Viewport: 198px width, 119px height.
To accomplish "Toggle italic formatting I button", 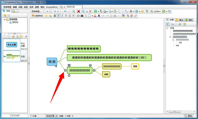I will (62, 16).
